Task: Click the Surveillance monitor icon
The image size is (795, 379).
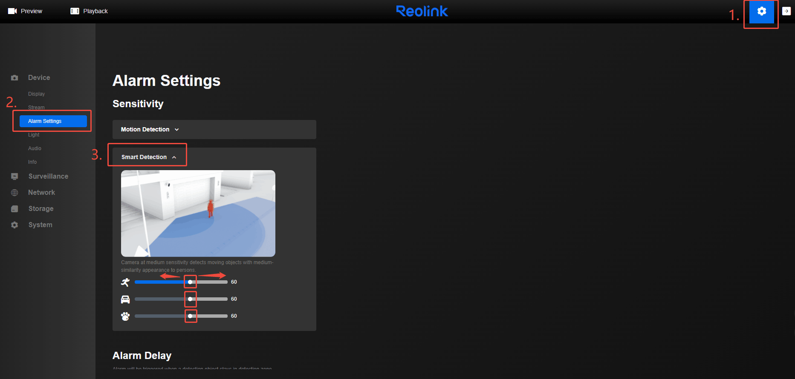Action: click(14, 176)
